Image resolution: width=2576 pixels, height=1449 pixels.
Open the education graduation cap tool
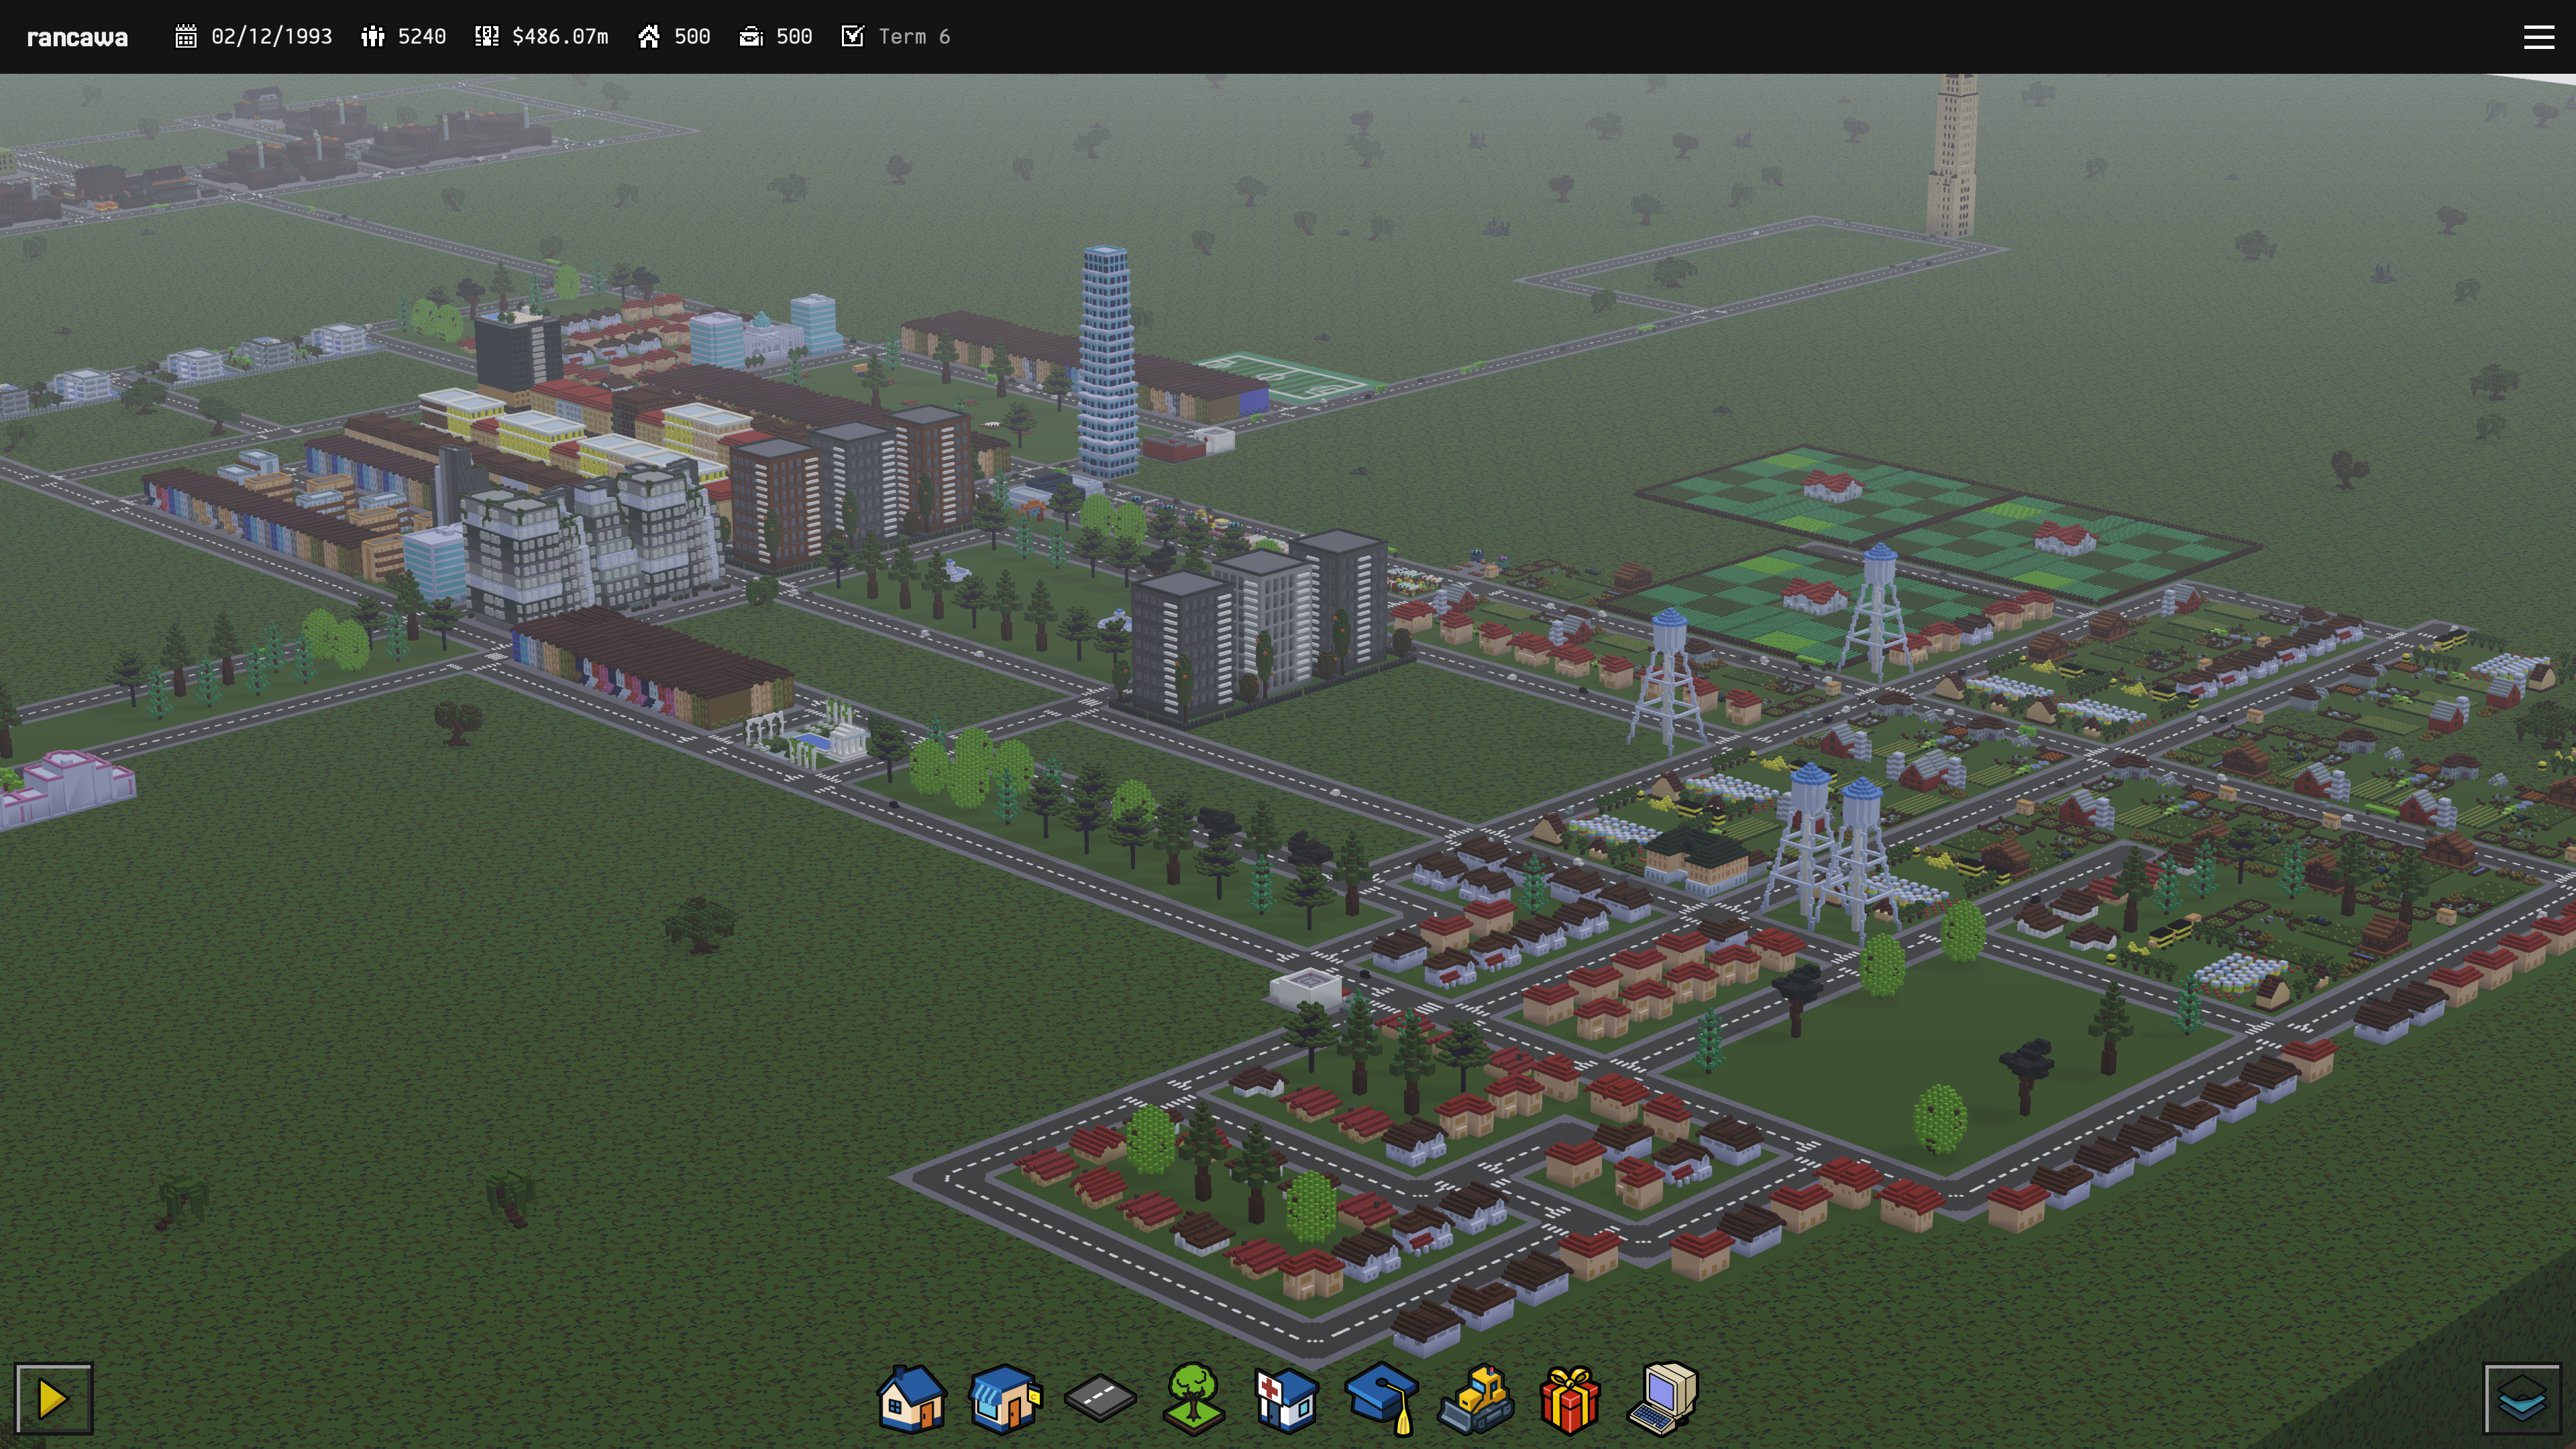[x=1382, y=1398]
